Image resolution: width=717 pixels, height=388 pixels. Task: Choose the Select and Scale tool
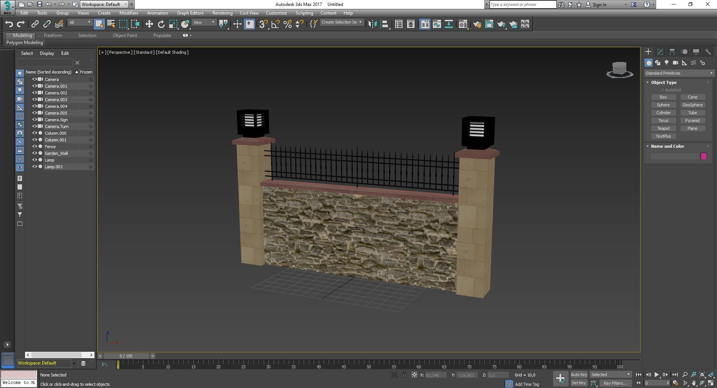pos(173,24)
